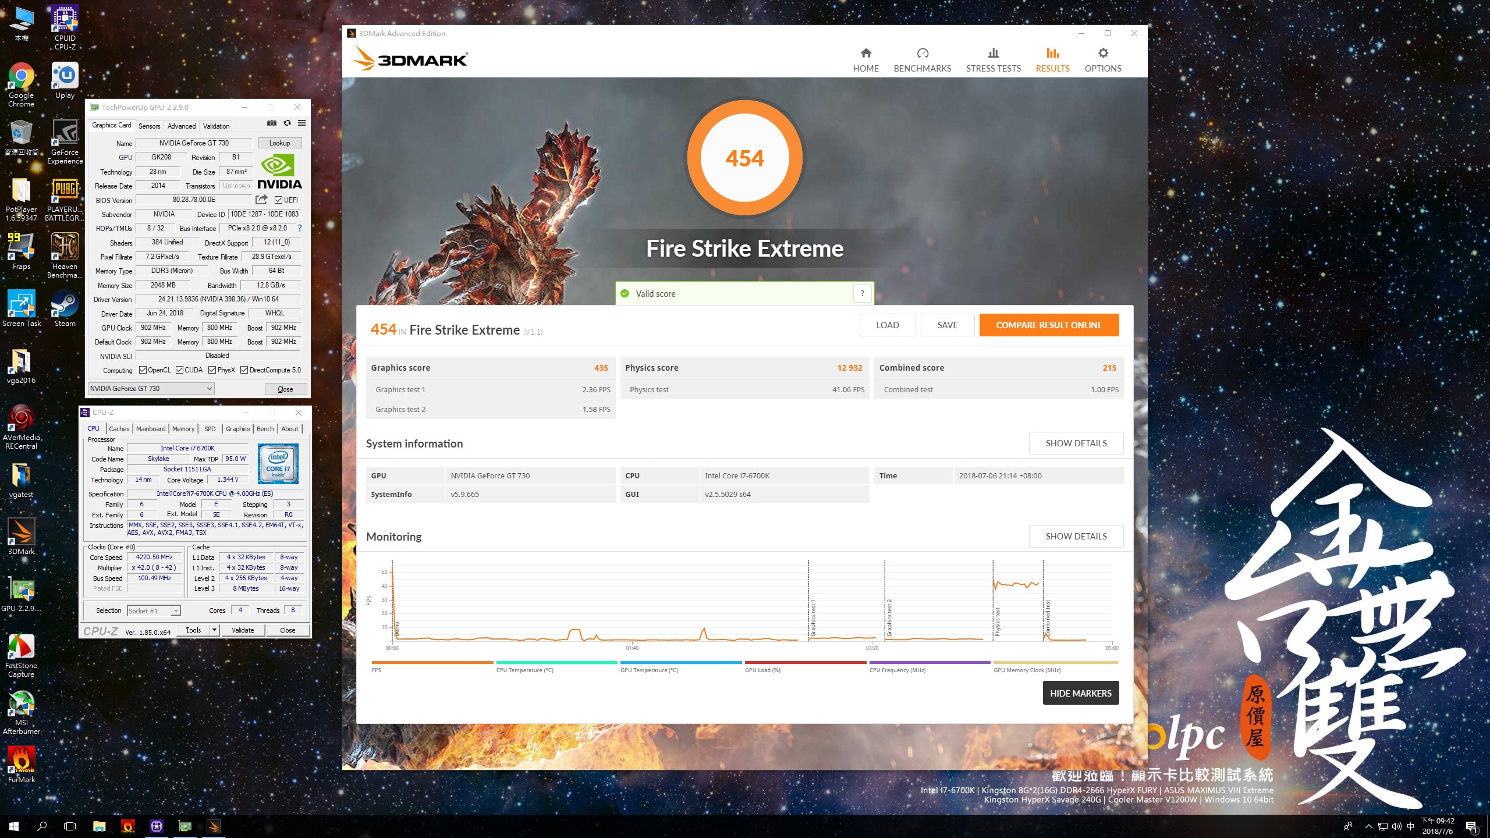
Task: Show details for System information
Action: [1076, 443]
